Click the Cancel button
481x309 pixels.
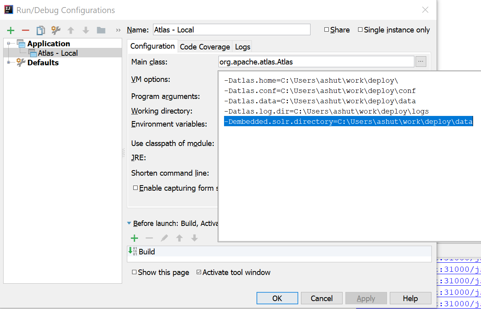tap(321, 298)
